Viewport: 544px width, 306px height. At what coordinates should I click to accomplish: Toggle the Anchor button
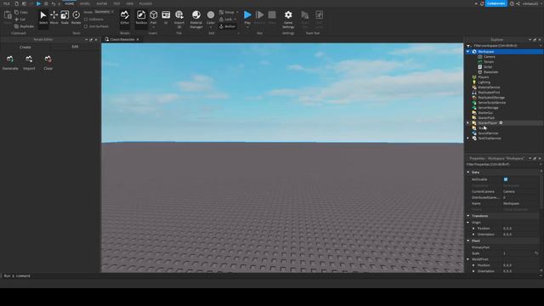(x=228, y=26)
